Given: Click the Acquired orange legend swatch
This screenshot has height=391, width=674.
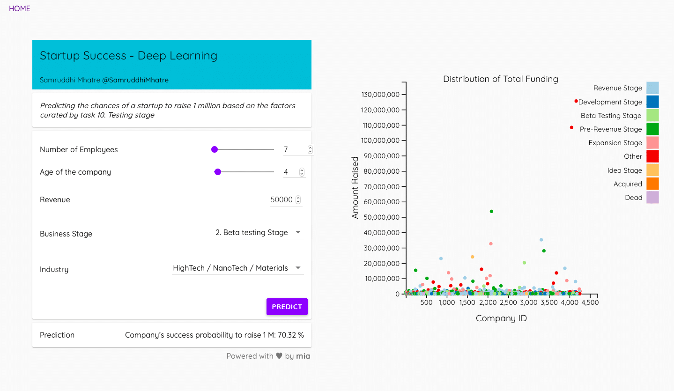Looking at the screenshot, I should pyautogui.click(x=652, y=184).
